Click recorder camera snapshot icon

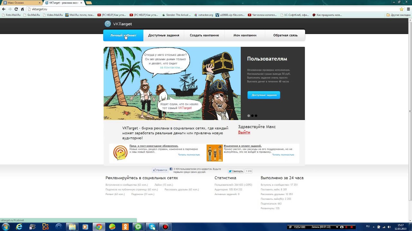(342, 227)
